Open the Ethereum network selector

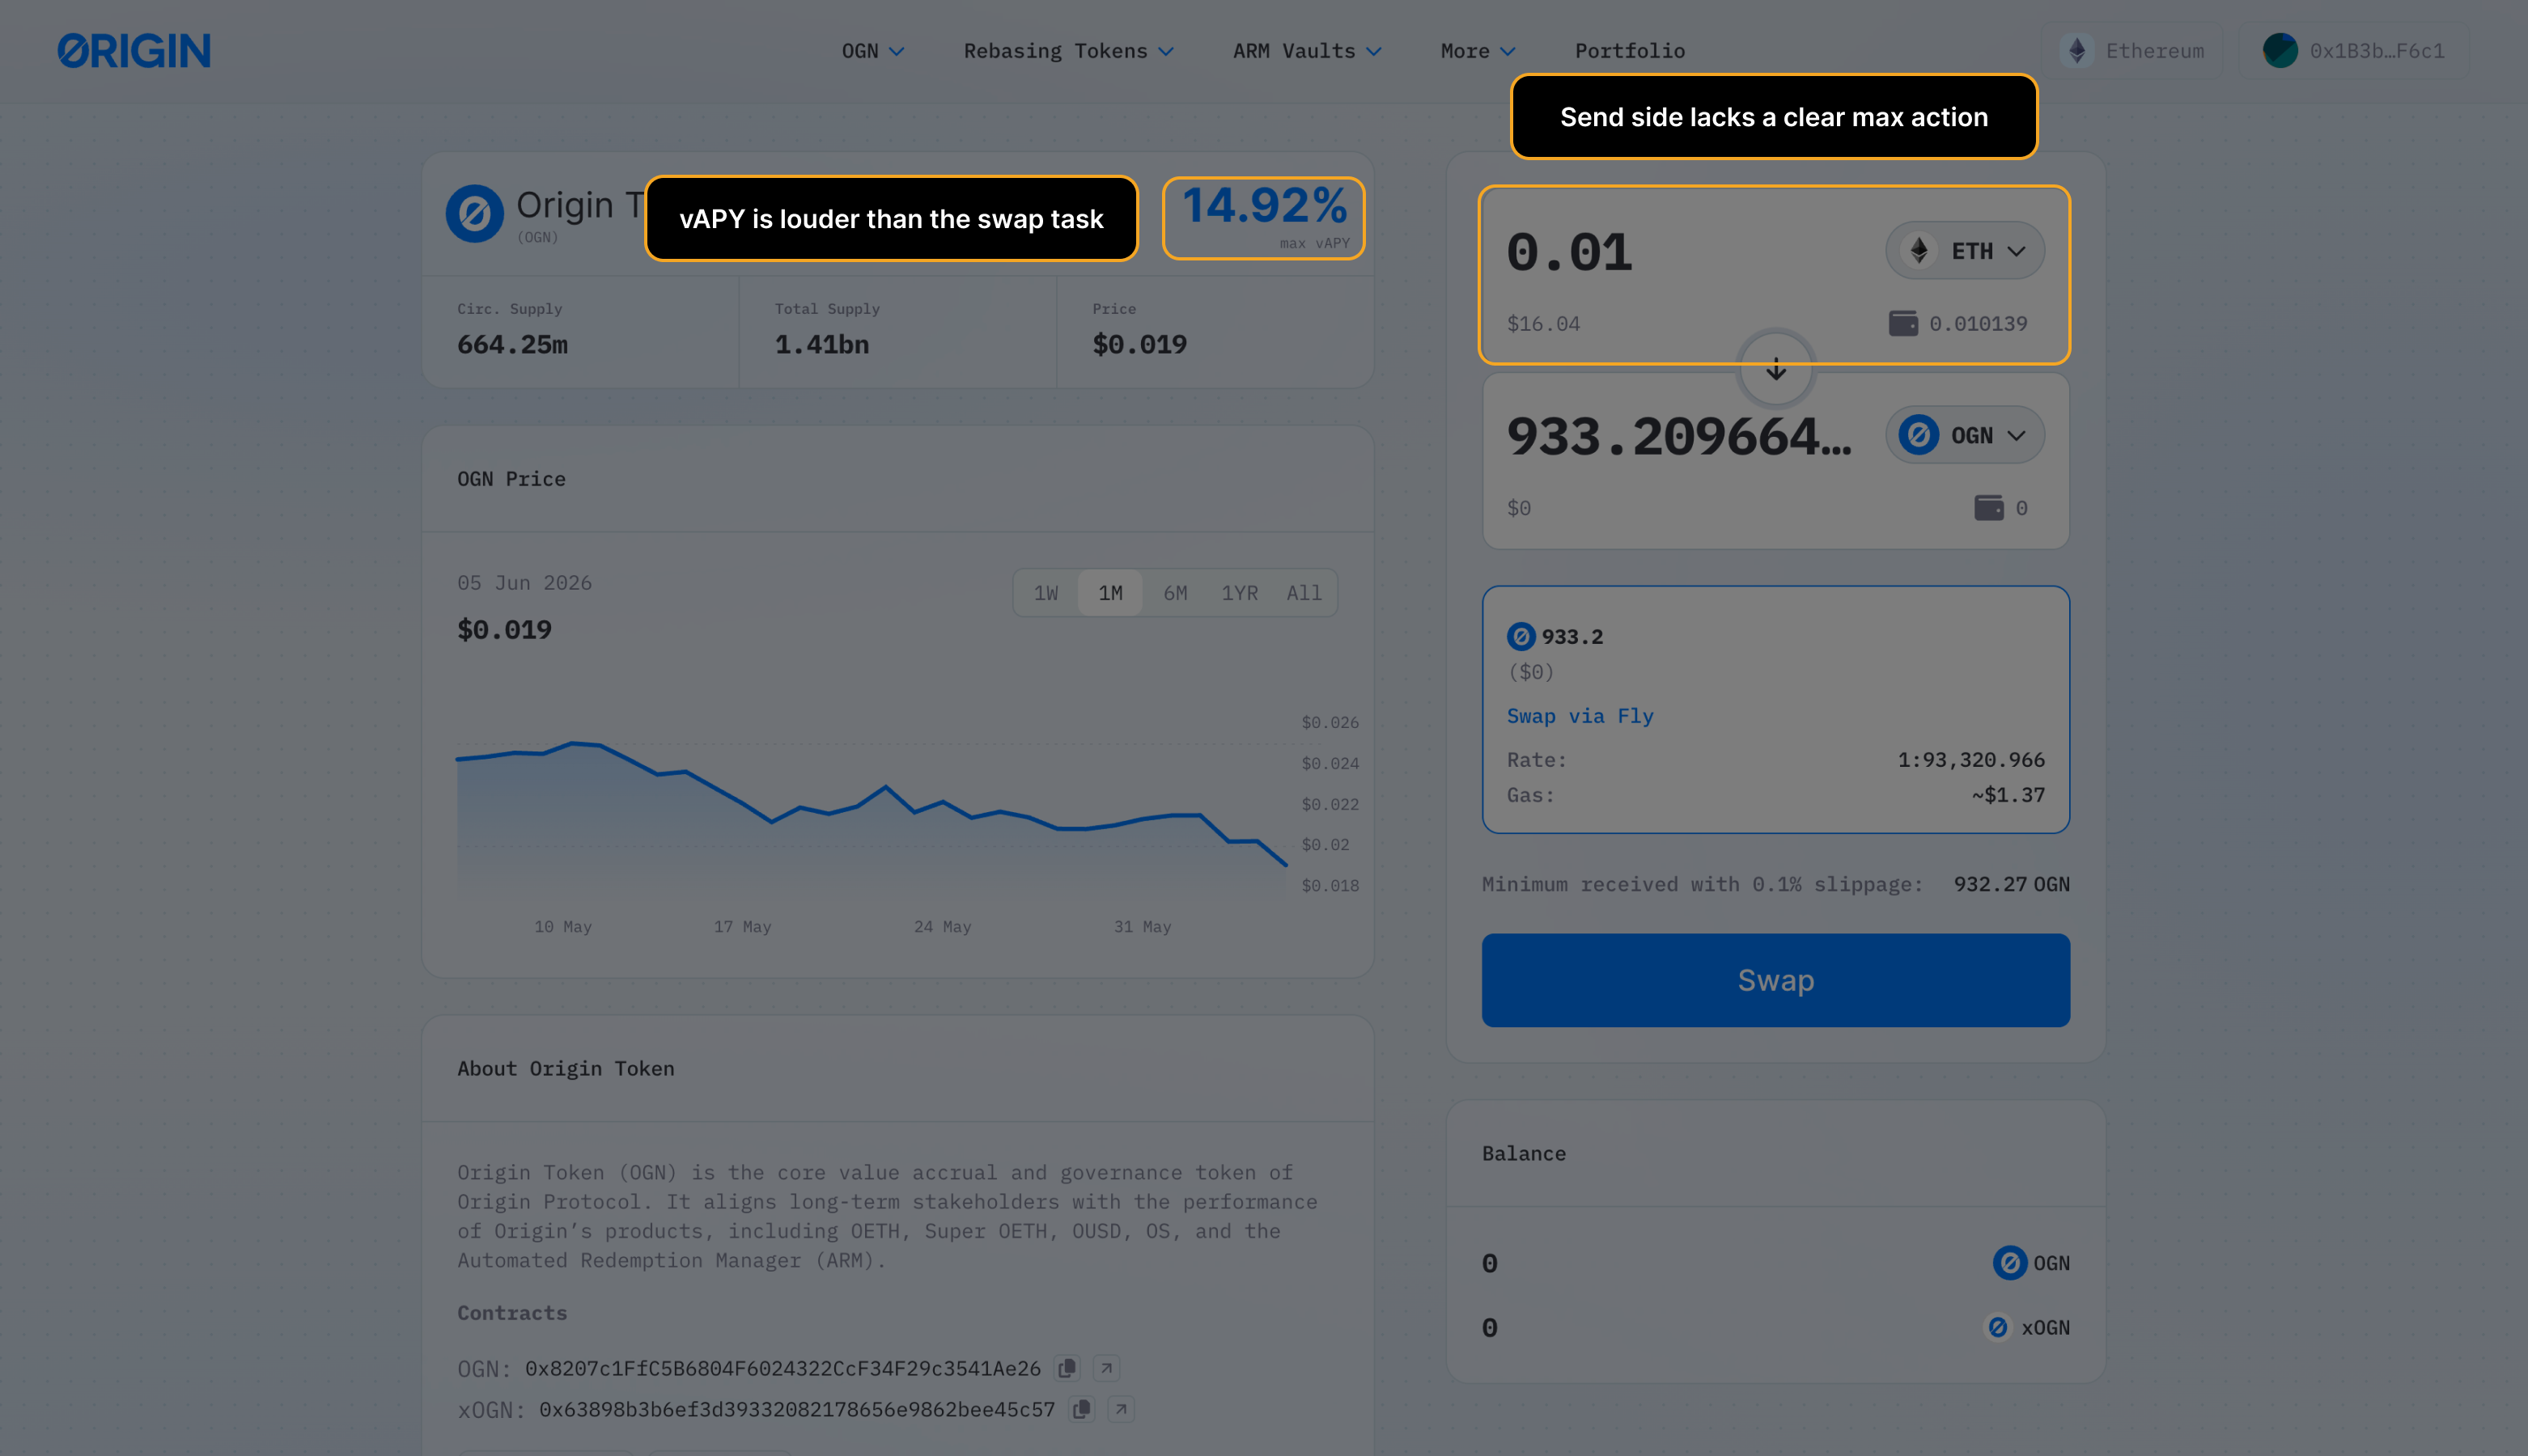[x=2131, y=50]
